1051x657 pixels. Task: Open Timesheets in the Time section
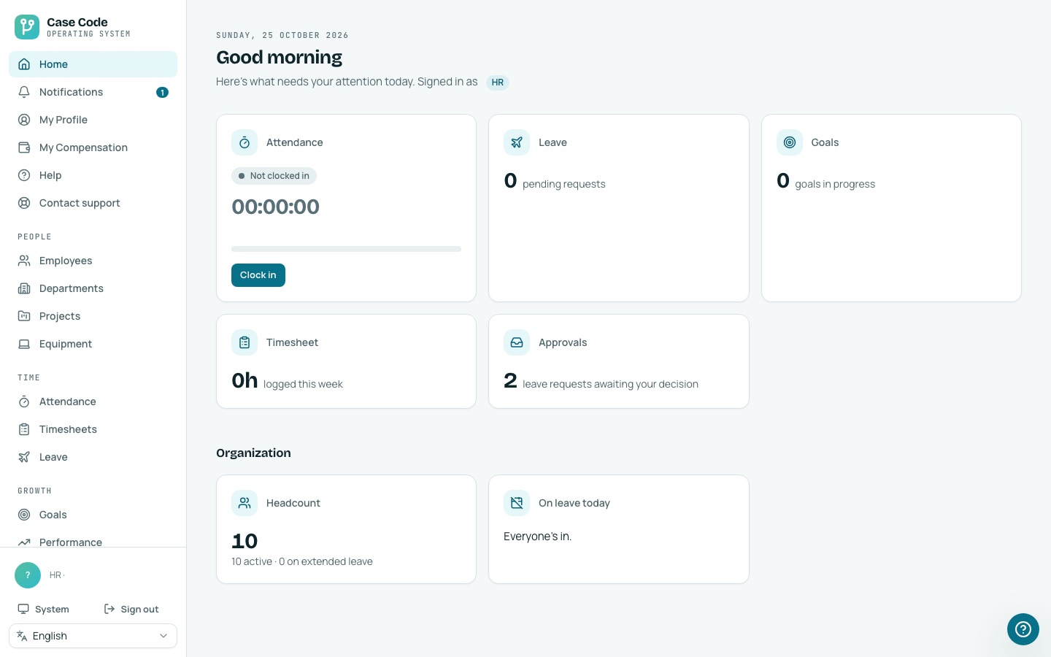(93, 429)
